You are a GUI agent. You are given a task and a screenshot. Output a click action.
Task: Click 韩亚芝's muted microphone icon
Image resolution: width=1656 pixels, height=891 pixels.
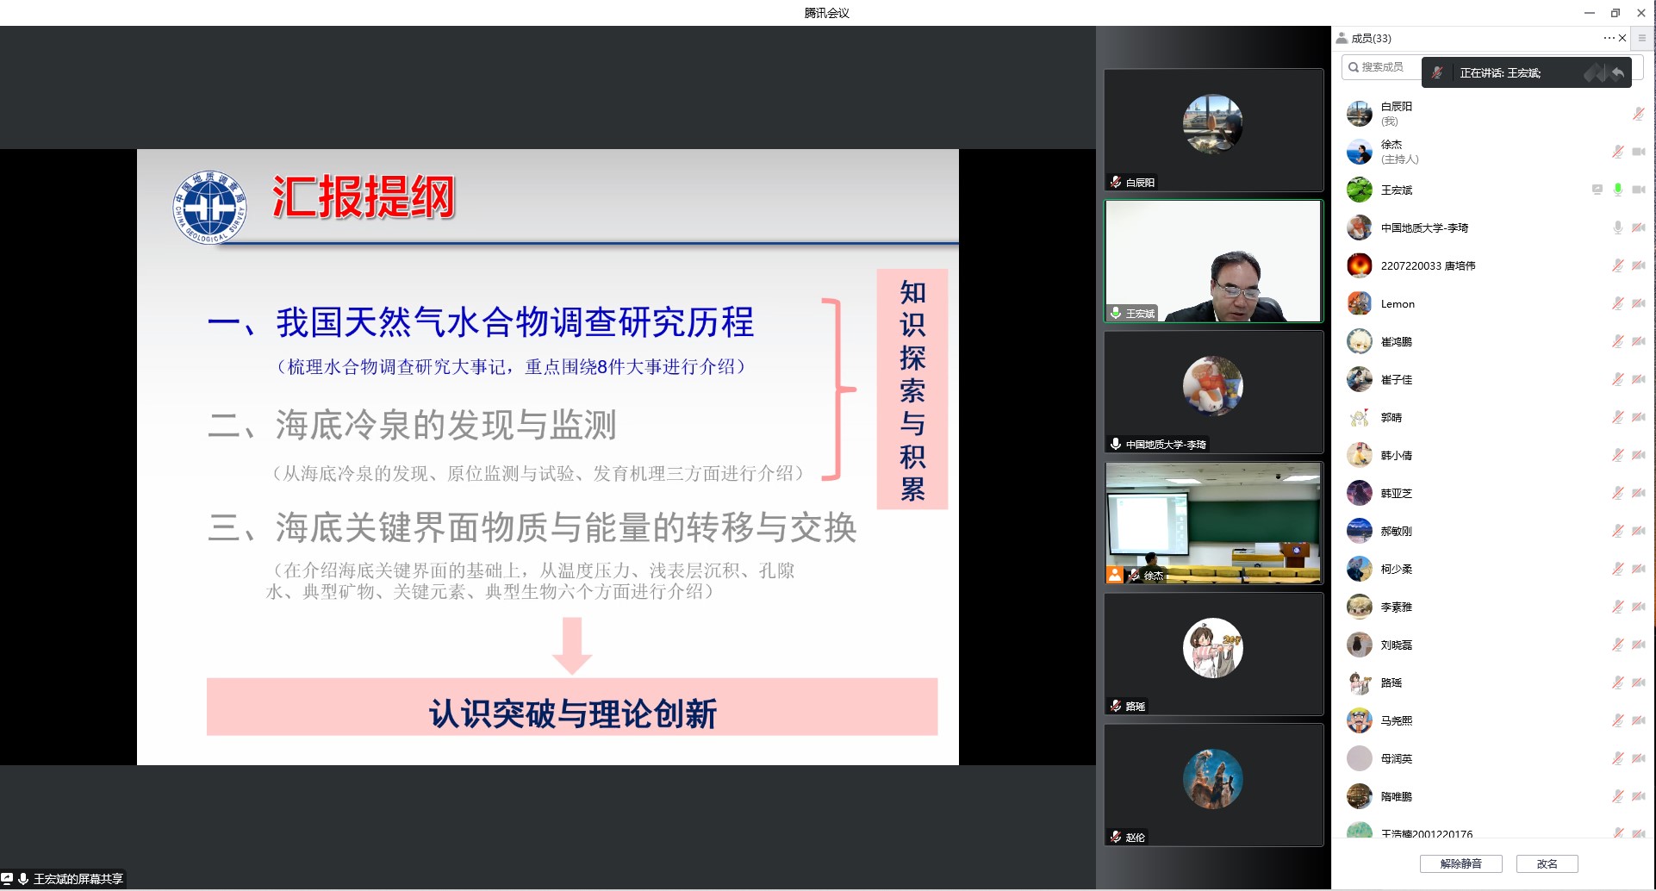coord(1618,493)
